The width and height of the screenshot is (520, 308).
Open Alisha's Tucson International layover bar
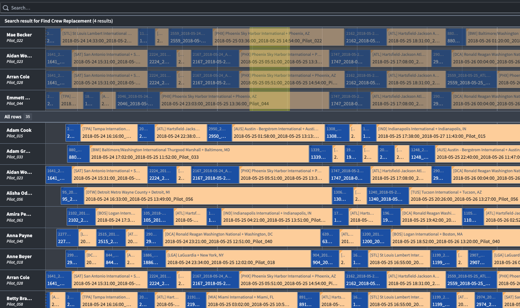coord(464,196)
